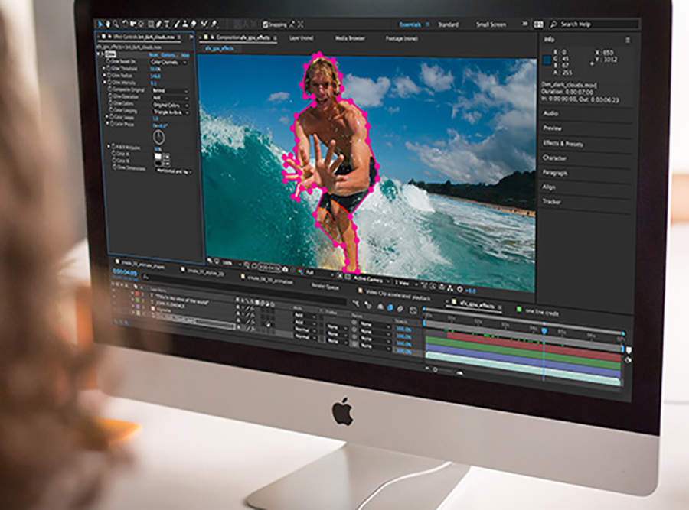Select the Clone Stamp tool
689x510 pixels.
tap(185, 24)
